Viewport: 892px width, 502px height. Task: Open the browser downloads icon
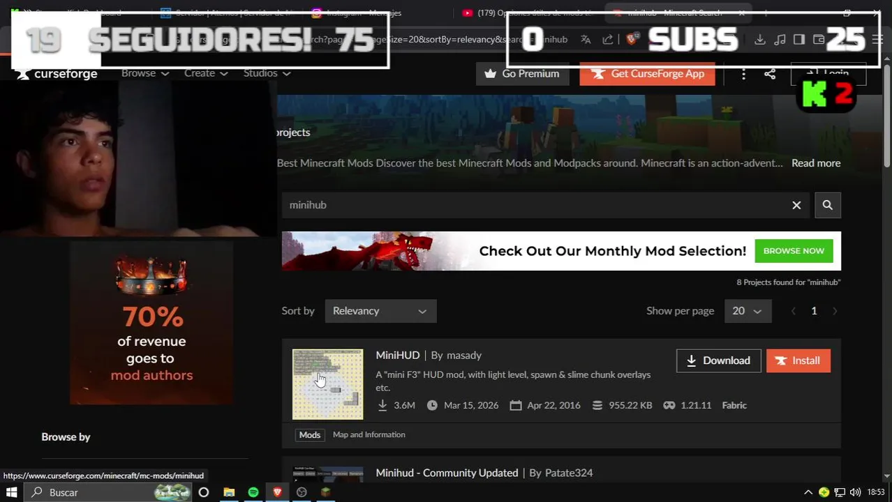point(760,40)
